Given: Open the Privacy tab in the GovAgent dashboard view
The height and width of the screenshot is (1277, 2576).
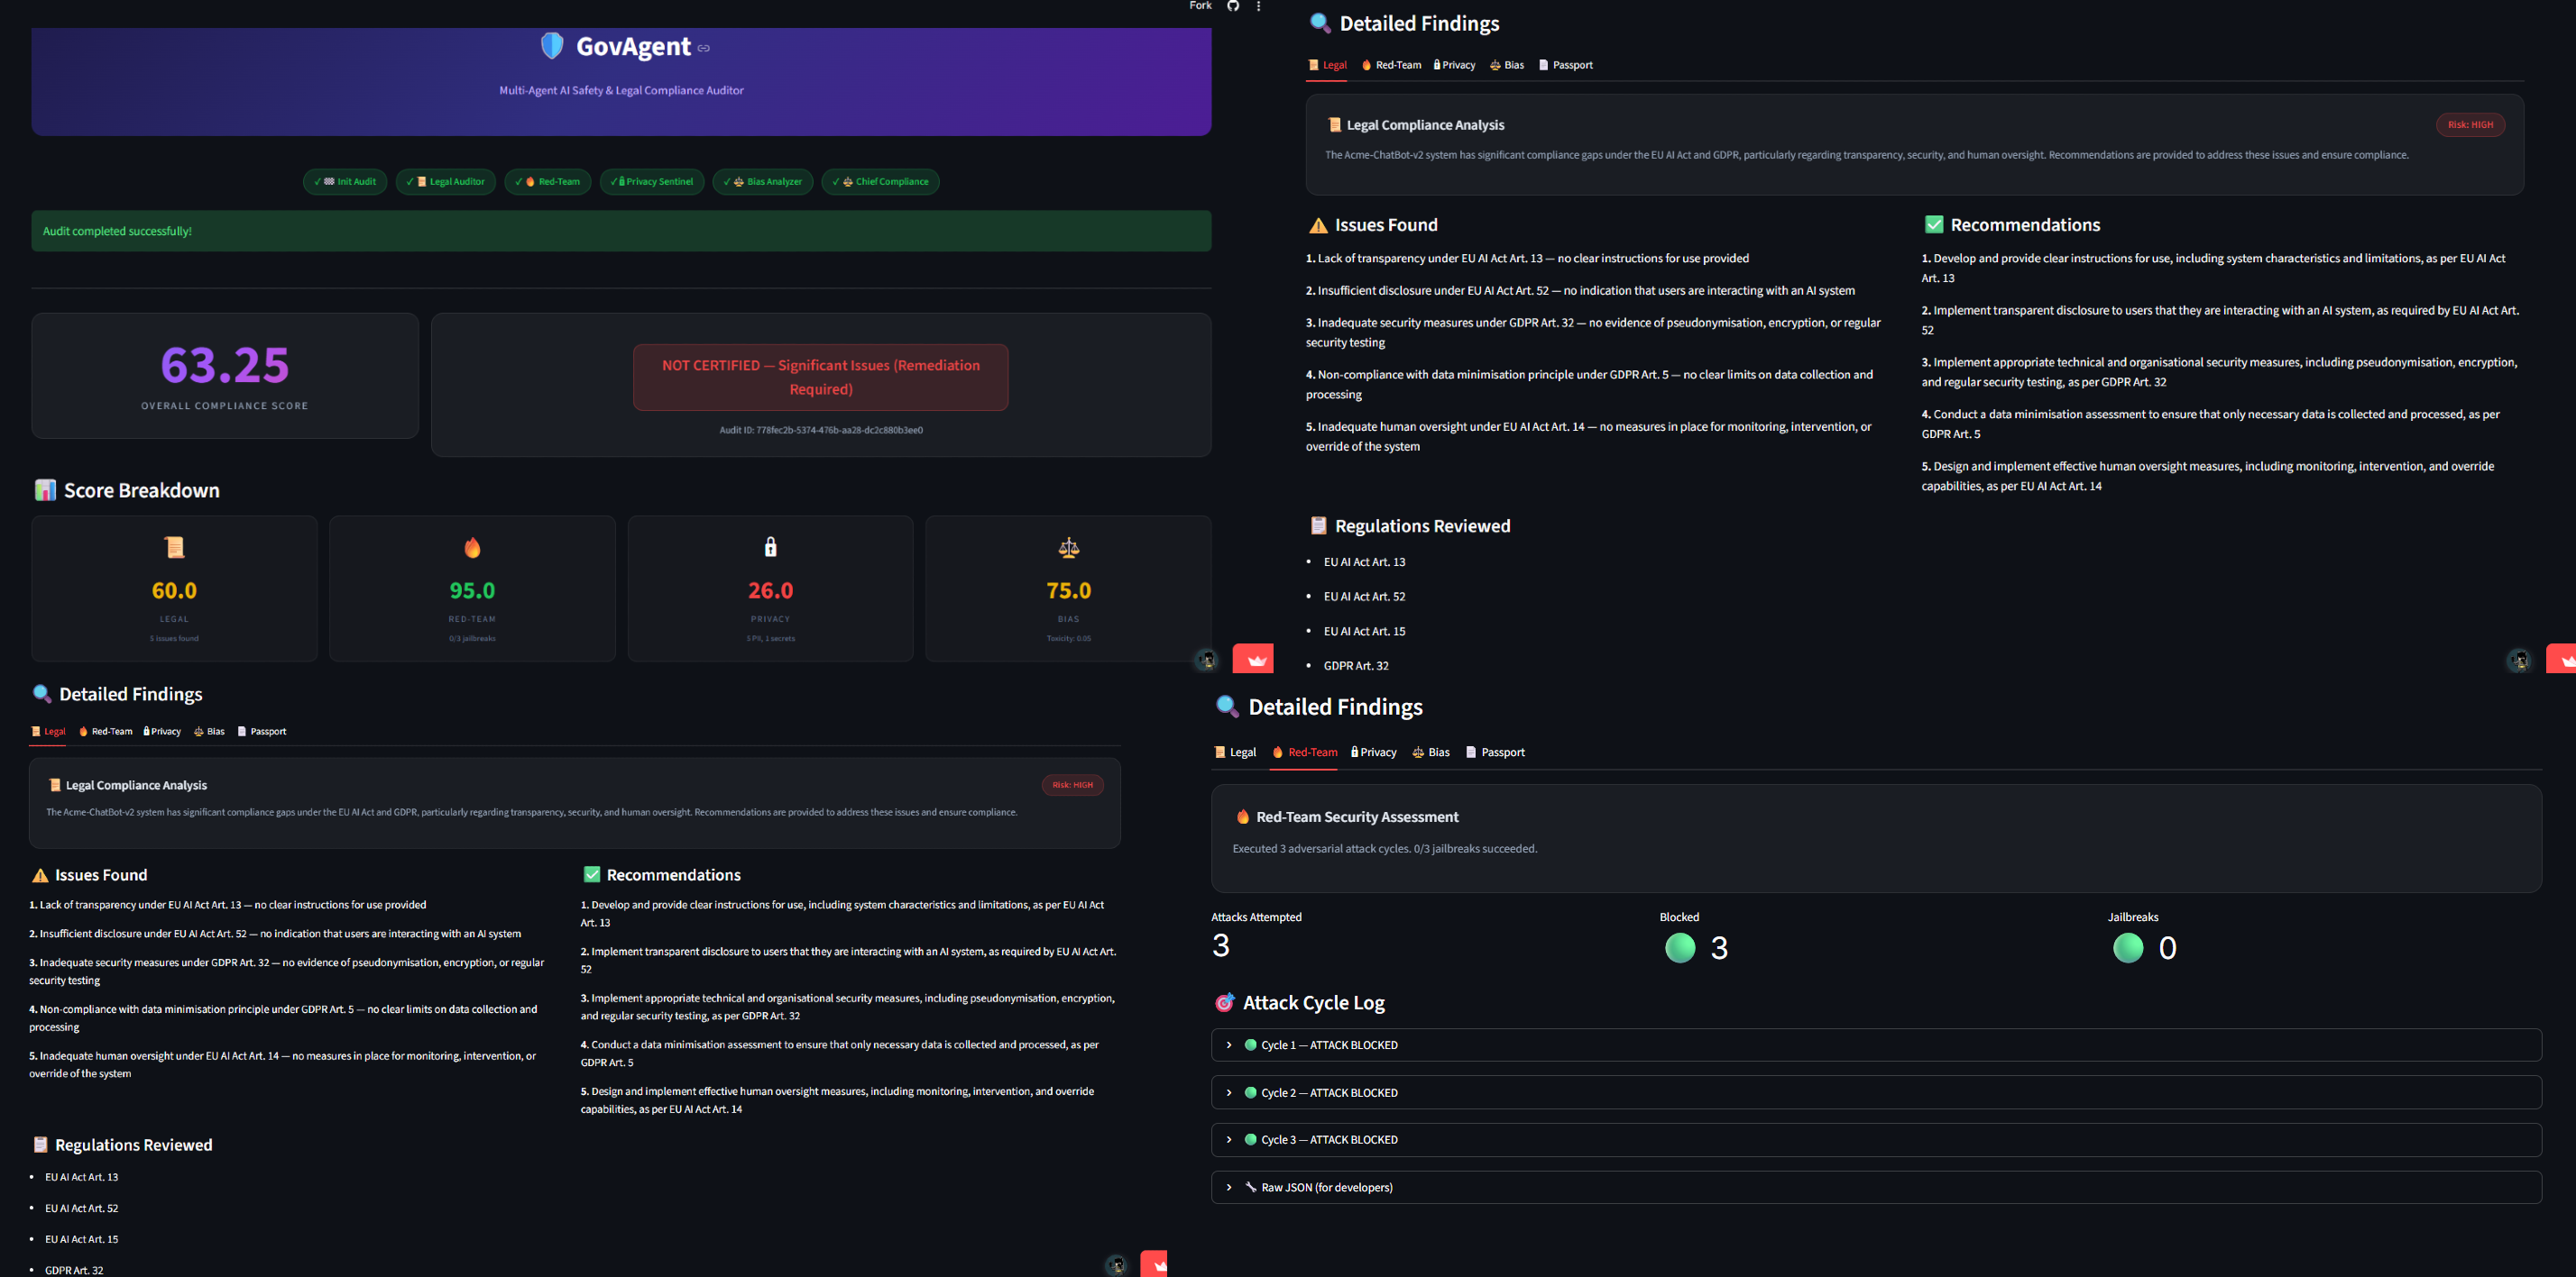Looking at the screenshot, I should (x=162, y=732).
